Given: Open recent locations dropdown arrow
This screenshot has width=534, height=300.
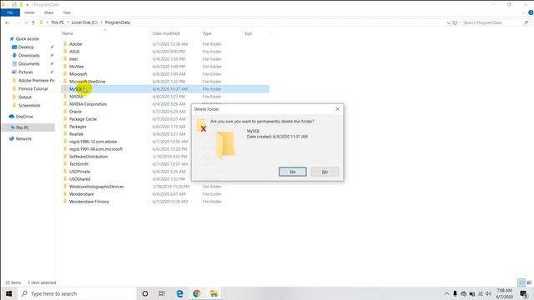Looking at the screenshot, I should [26, 22].
